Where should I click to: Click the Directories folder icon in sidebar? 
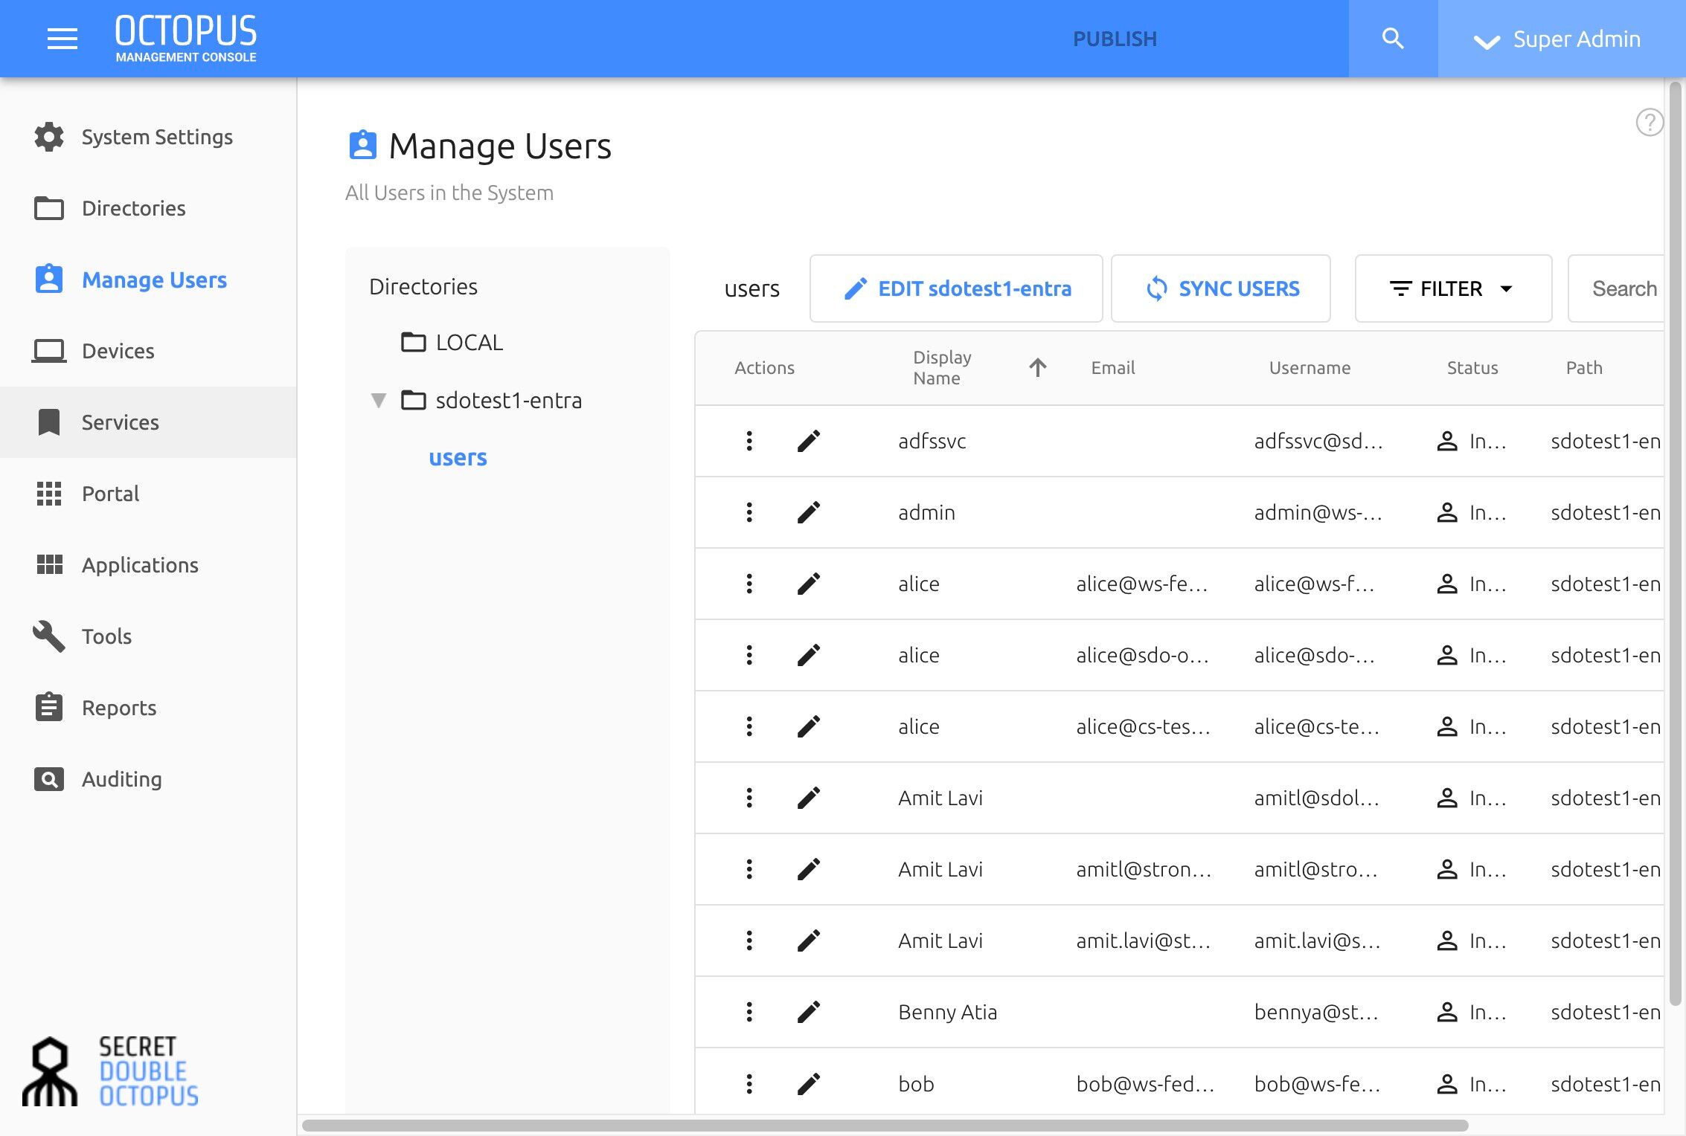tap(49, 208)
